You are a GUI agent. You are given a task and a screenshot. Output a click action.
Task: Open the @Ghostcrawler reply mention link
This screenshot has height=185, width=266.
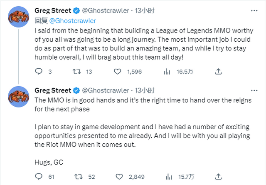[x=72, y=20]
